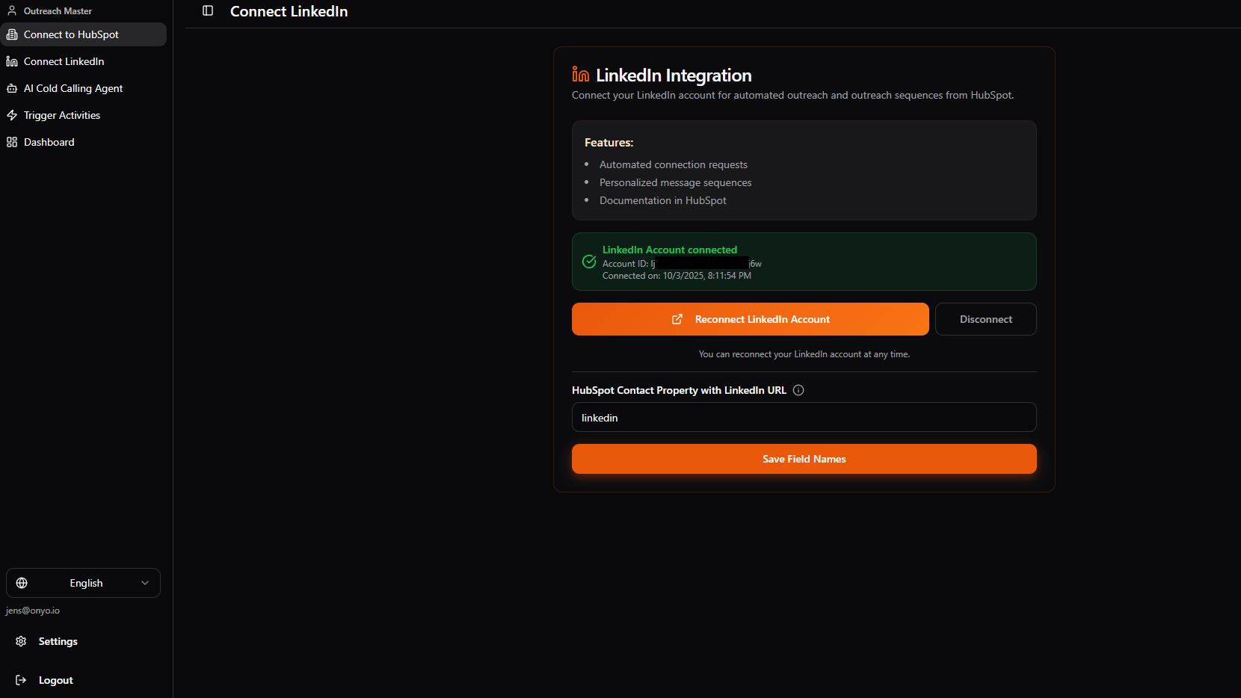Click the HubSpot icon in sidebar
Screen dimensions: 1241x698
coord(12,34)
